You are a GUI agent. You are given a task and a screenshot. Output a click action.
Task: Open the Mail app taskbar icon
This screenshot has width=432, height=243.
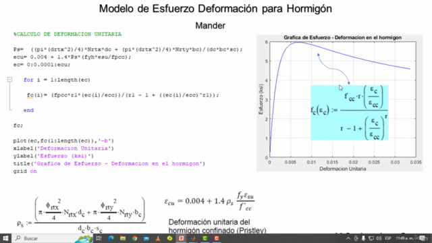click(146, 238)
